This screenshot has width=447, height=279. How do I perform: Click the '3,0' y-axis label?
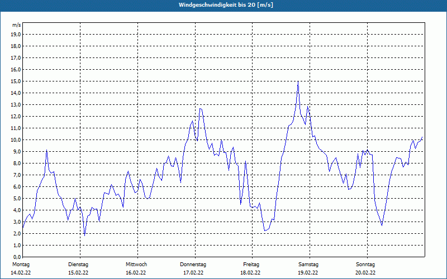coord(17,222)
